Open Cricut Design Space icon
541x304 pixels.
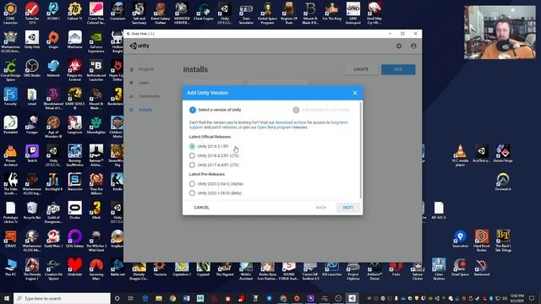coord(10,70)
